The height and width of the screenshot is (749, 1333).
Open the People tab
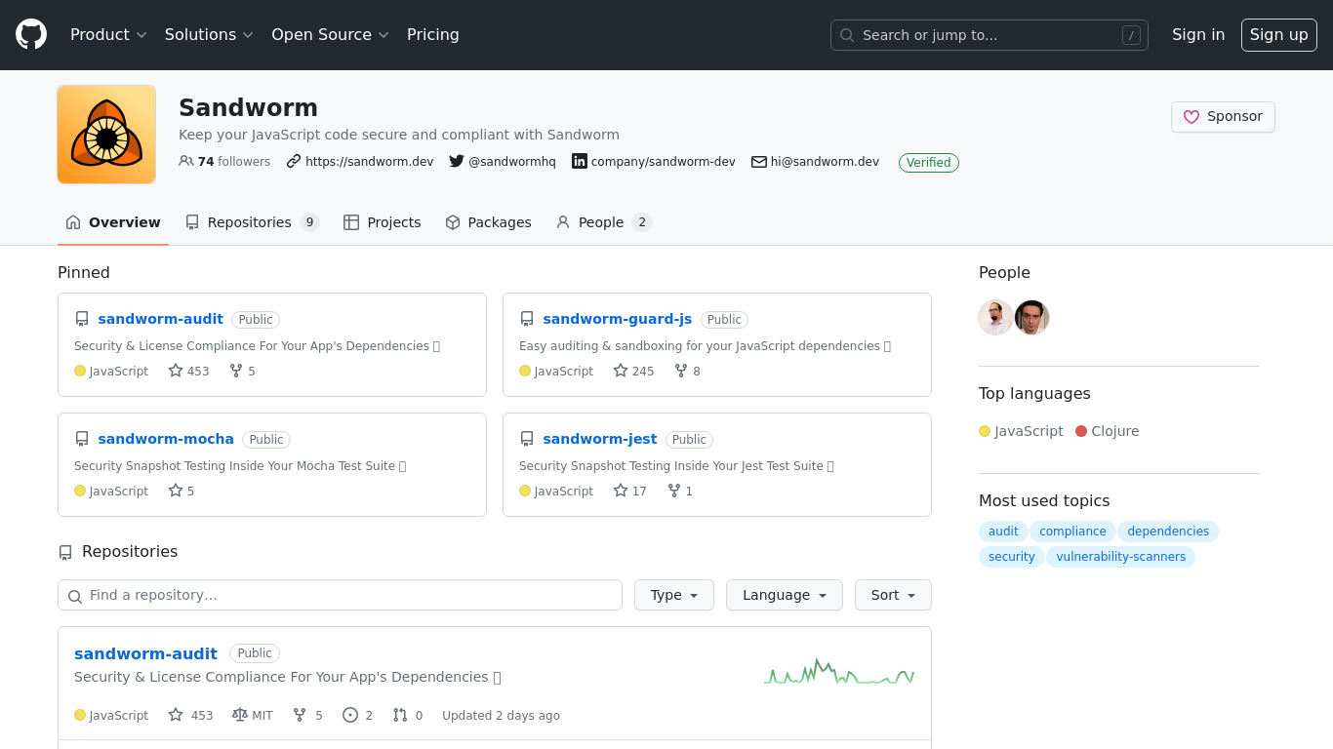pyautogui.click(x=603, y=222)
